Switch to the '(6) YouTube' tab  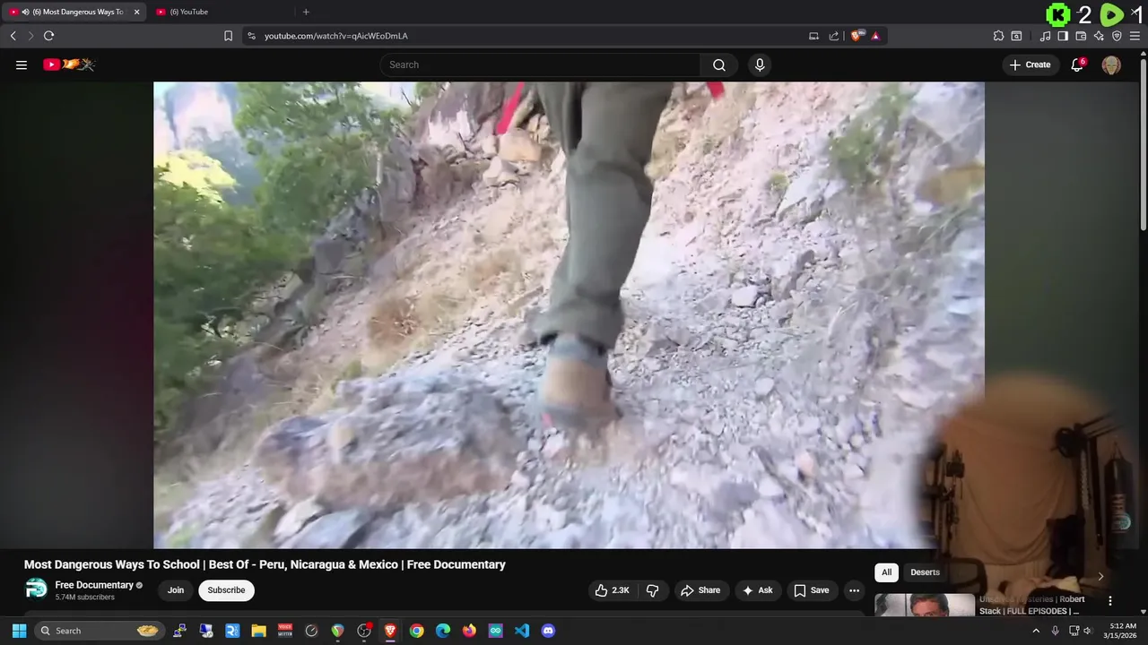[220, 12]
